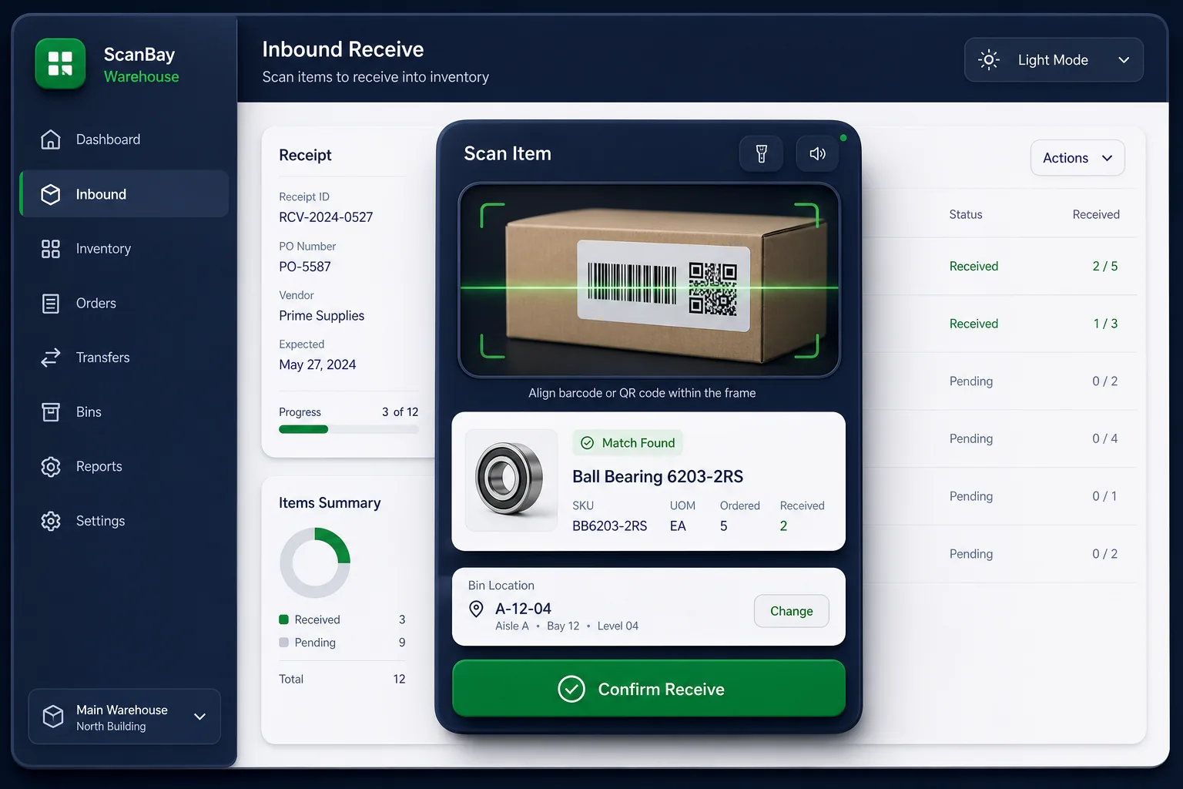This screenshot has height=789, width=1183.
Task: Click bin location code A-12-04
Action: click(x=524, y=609)
